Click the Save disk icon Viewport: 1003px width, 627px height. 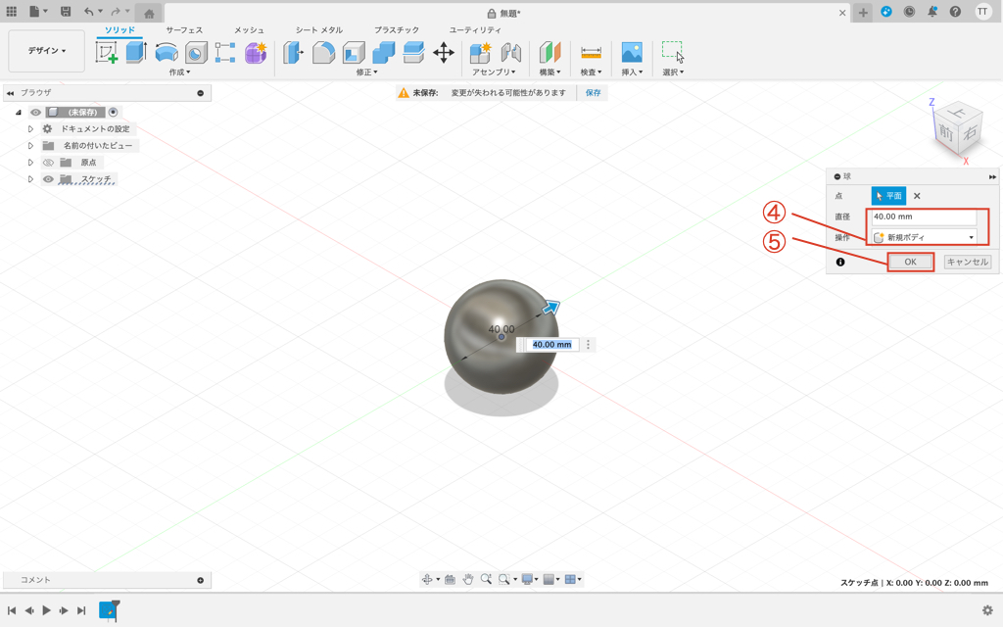tap(66, 12)
